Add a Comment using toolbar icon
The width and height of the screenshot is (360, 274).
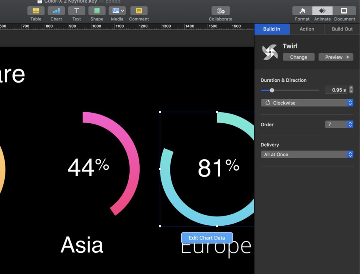click(x=139, y=11)
